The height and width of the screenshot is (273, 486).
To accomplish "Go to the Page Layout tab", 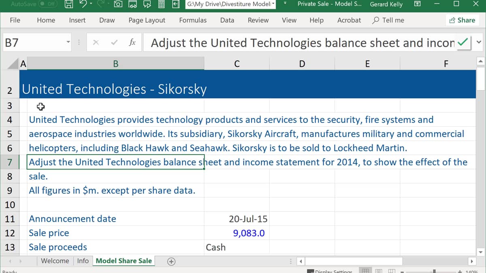I will pyautogui.click(x=147, y=20).
